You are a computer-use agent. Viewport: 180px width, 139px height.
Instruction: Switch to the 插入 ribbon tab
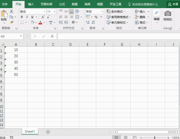(31, 4)
